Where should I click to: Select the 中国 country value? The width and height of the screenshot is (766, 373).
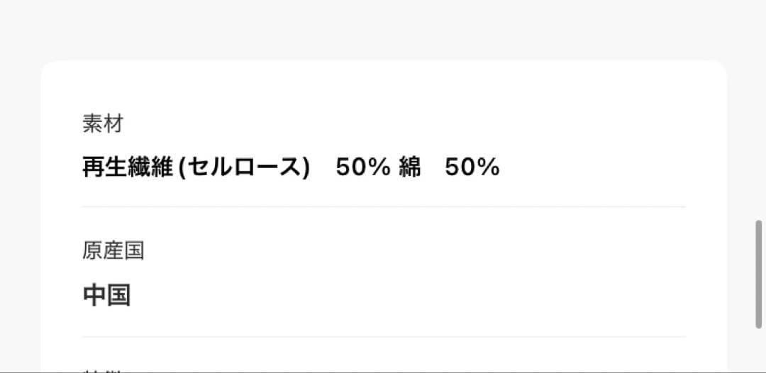pos(106,295)
